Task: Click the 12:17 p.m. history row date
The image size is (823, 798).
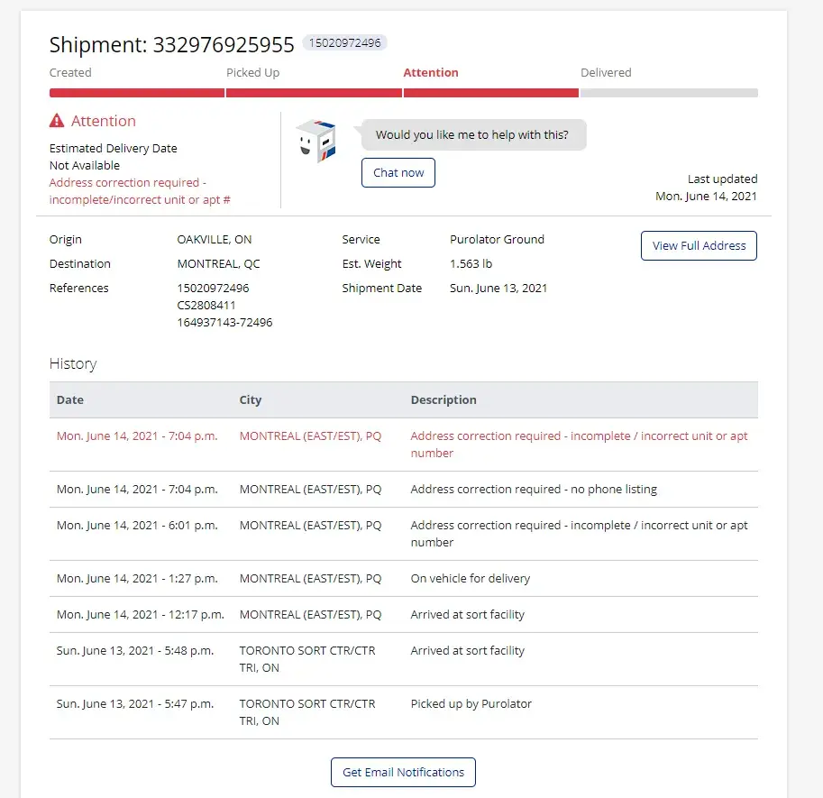Action: (x=140, y=615)
